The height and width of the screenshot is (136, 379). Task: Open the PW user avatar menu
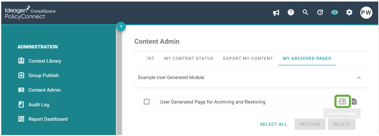coord(366,13)
